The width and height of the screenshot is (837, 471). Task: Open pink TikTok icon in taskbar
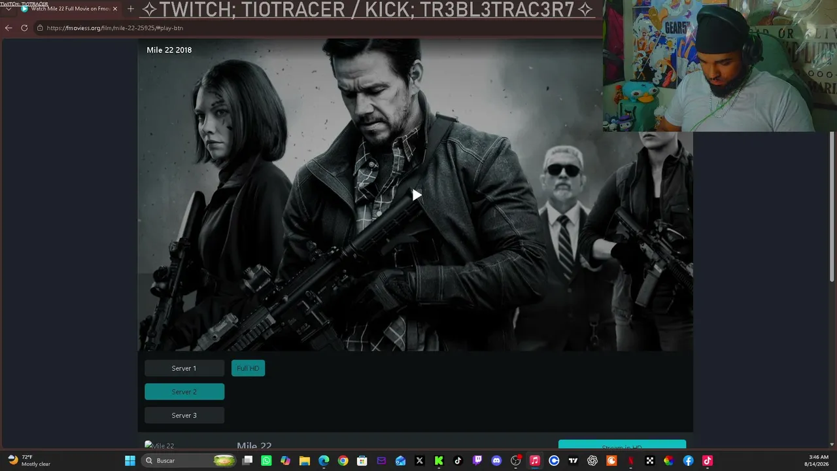(x=708, y=461)
